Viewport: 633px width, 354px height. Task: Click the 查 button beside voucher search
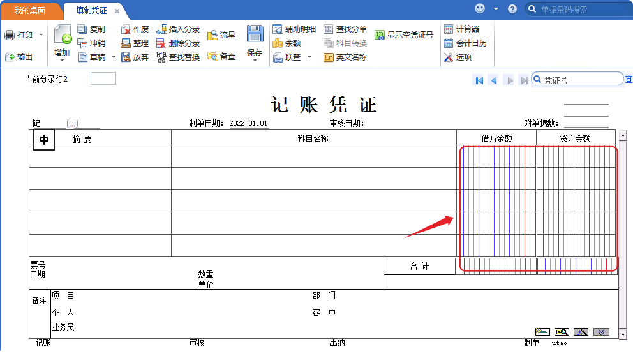629,79
